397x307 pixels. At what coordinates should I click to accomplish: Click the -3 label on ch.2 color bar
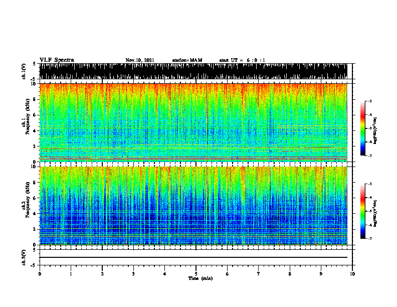[x=370, y=184]
